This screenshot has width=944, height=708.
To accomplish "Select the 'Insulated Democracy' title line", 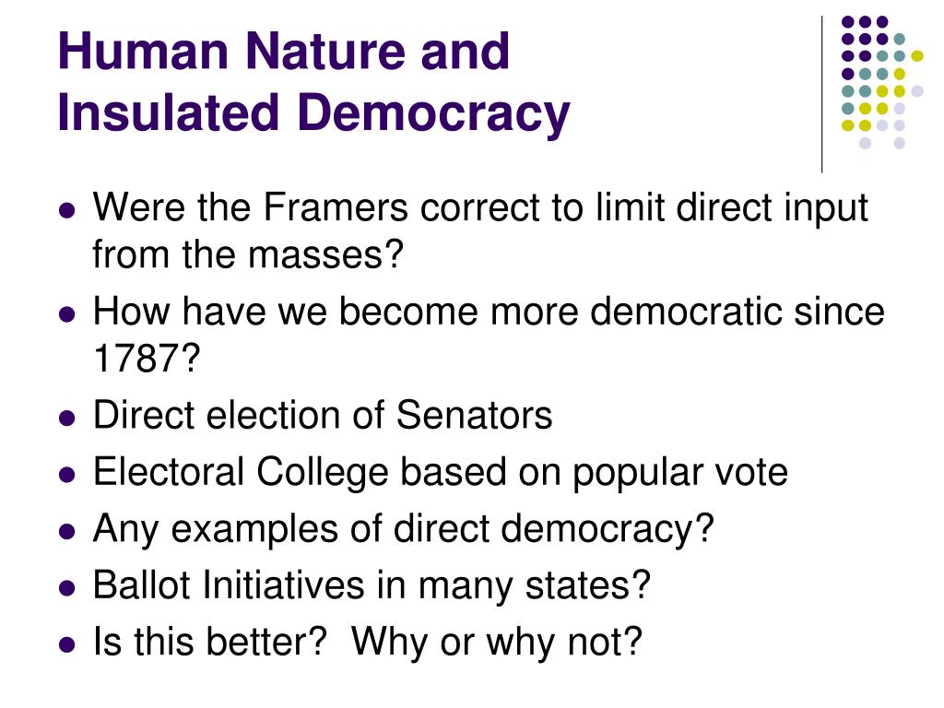I will tap(313, 112).
